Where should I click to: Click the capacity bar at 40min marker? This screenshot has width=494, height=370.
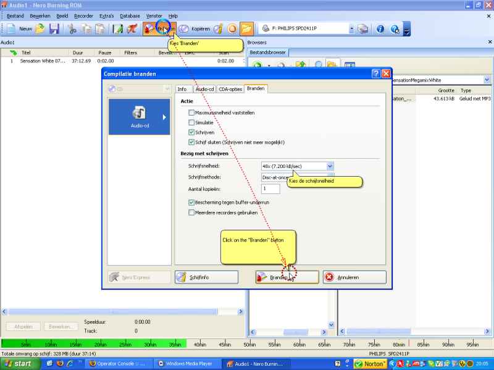click(199, 344)
